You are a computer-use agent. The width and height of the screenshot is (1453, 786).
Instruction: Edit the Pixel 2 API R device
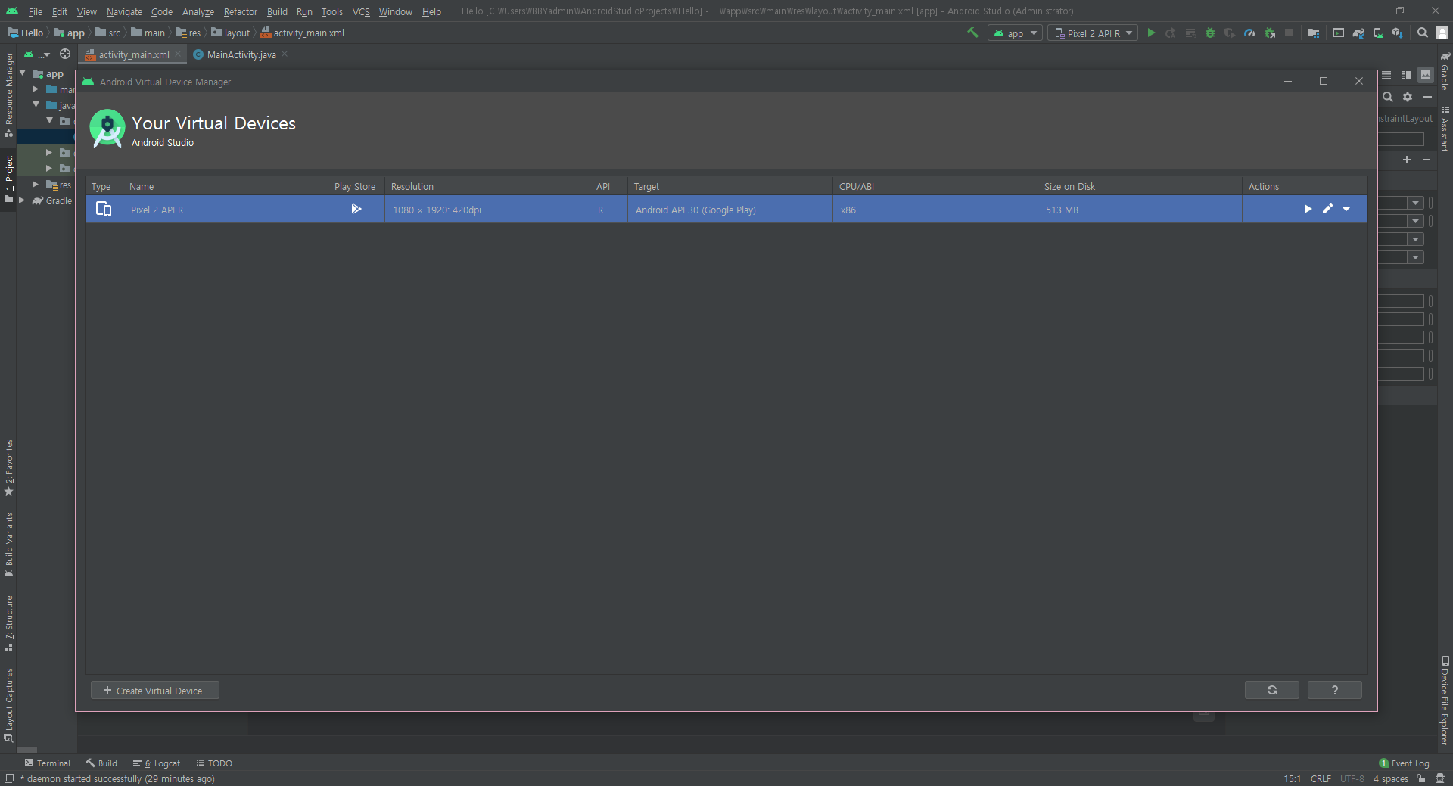point(1327,210)
